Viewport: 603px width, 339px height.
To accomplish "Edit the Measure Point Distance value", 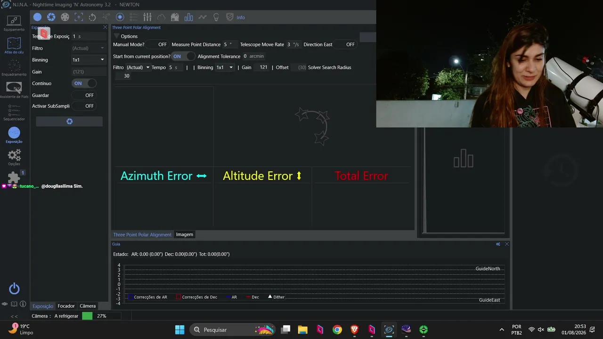I will pyautogui.click(x=230, y=44).
